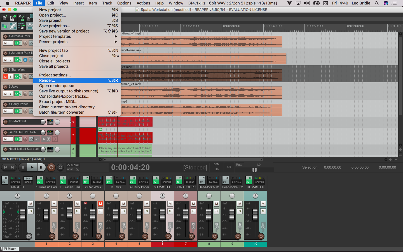The width and height of the screenshot is (403, 252).
Task: Adjust the playback Rate slider
Action: click(x=254, y=170)
